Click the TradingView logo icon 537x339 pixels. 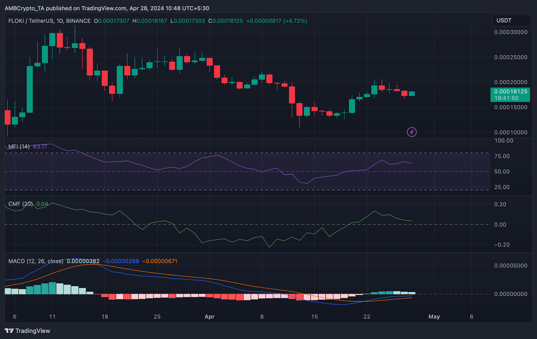pyautogui.click(x=9, y=331)
